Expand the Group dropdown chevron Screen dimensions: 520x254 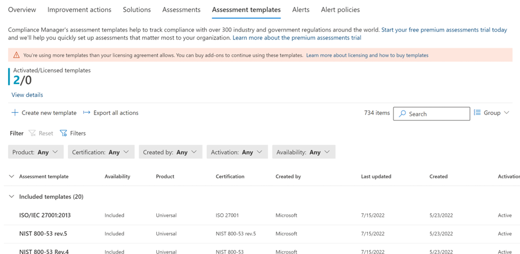[x=507, y=112]
